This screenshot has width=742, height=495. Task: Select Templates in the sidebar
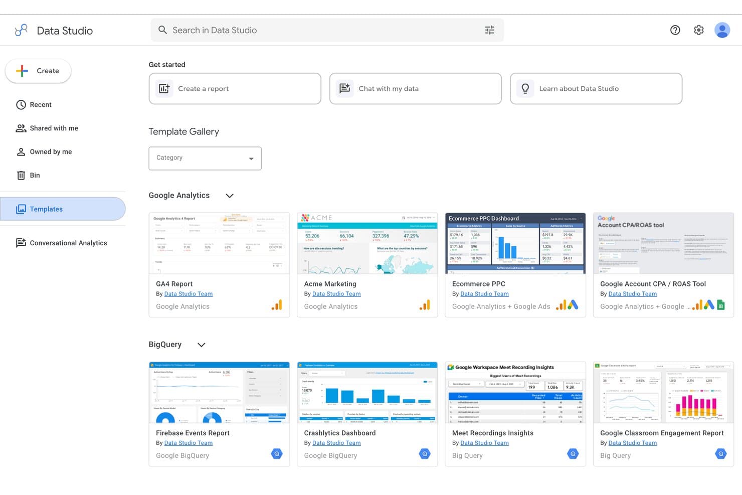click(x=63, y=209)
